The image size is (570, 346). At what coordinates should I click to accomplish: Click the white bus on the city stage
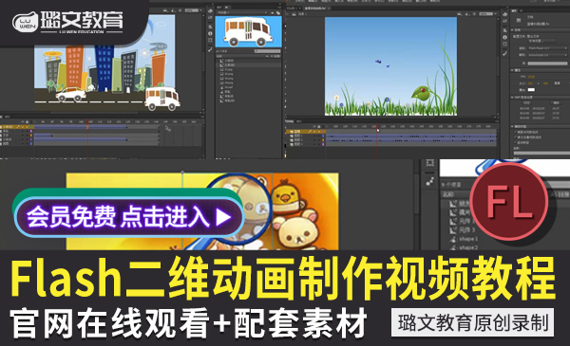(162, 99)
